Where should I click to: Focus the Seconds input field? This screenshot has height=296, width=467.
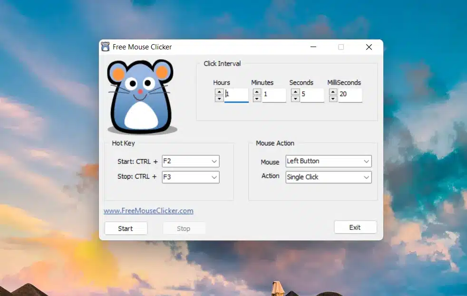coord(312,95)
